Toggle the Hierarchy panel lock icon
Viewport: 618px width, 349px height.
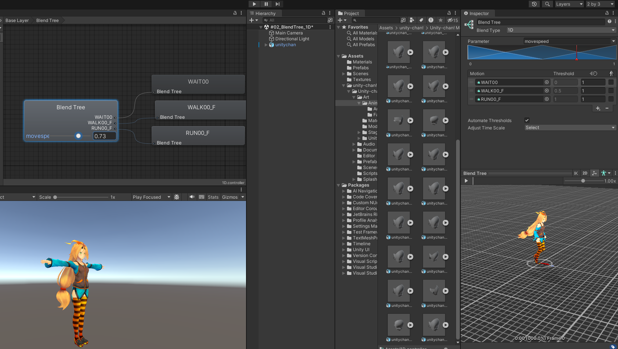[x=324, y=13]
